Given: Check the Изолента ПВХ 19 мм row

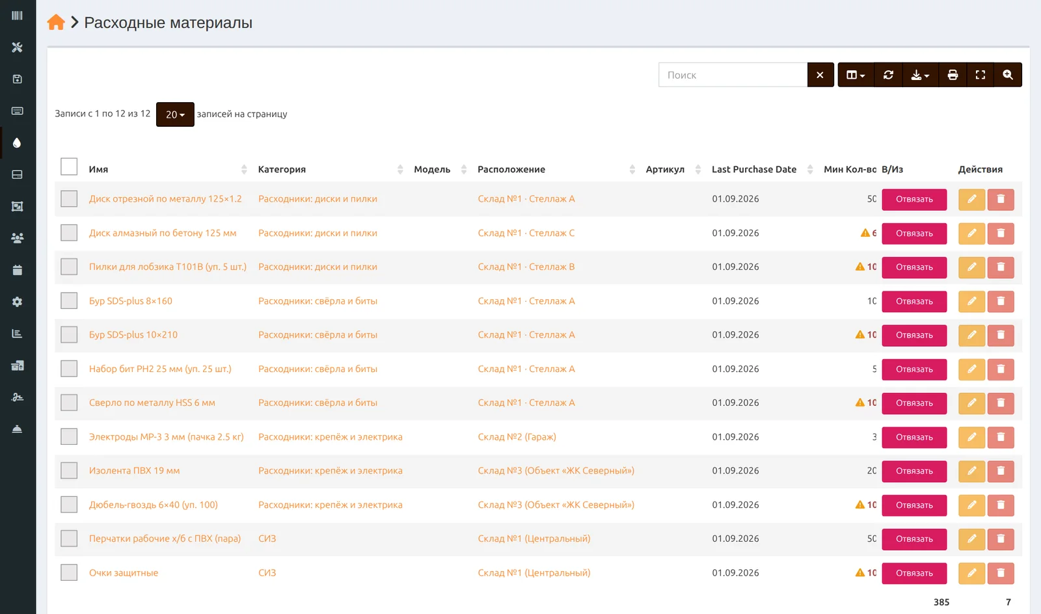Looking at the screenshot, I should [x=69, y=470].
